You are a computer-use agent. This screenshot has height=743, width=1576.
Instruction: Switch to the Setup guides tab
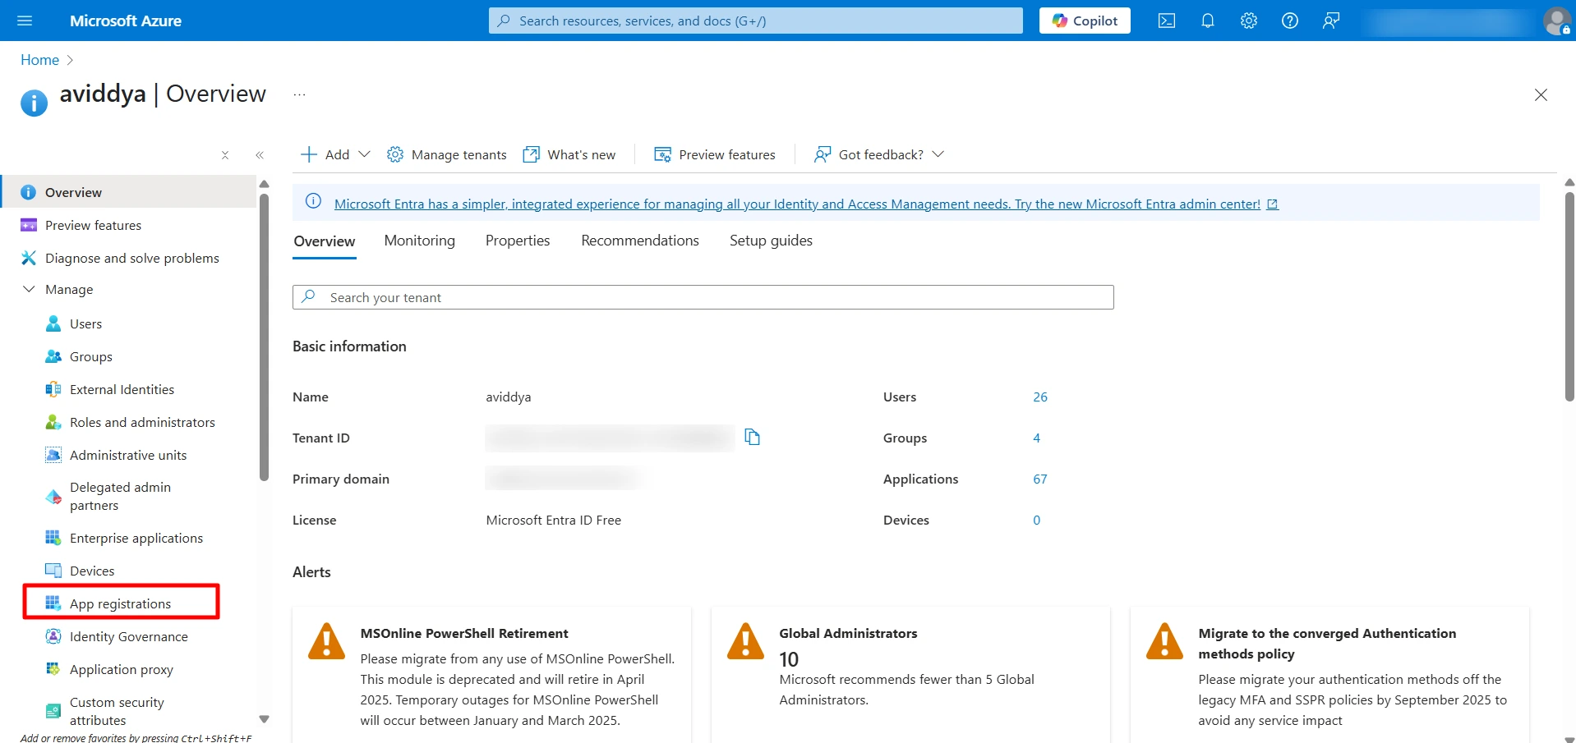(771, 241)
